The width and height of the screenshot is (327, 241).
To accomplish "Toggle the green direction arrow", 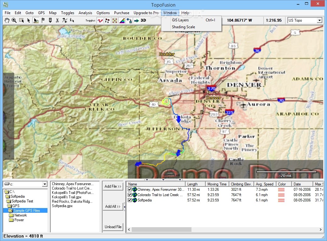I will 136,21.
